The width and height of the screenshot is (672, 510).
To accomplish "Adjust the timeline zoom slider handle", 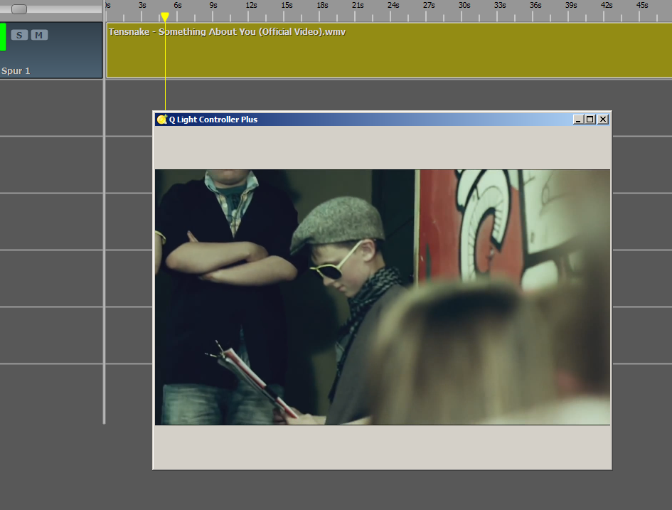I will (19, 9).
